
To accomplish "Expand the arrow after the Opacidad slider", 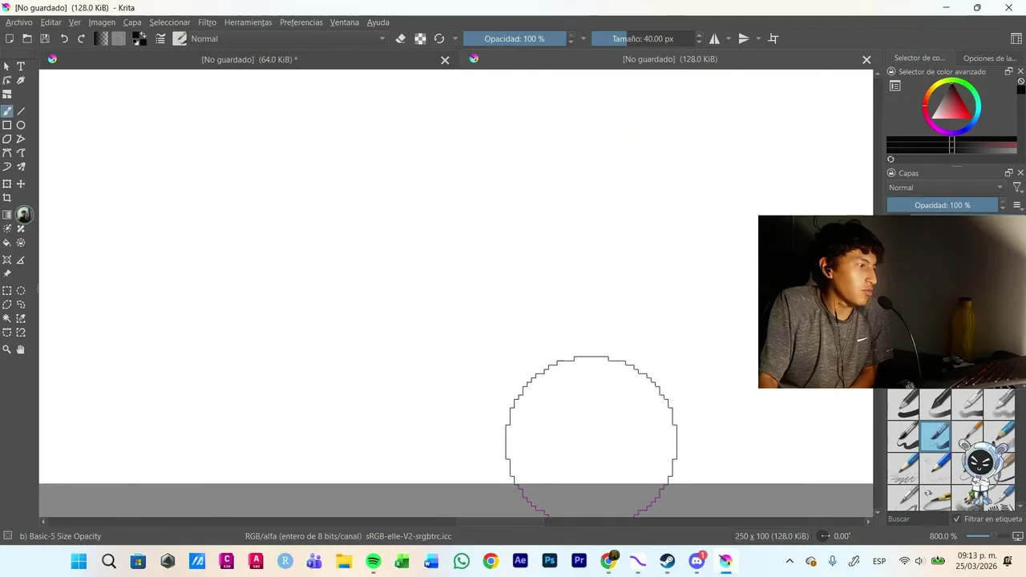I will [584, 38].
